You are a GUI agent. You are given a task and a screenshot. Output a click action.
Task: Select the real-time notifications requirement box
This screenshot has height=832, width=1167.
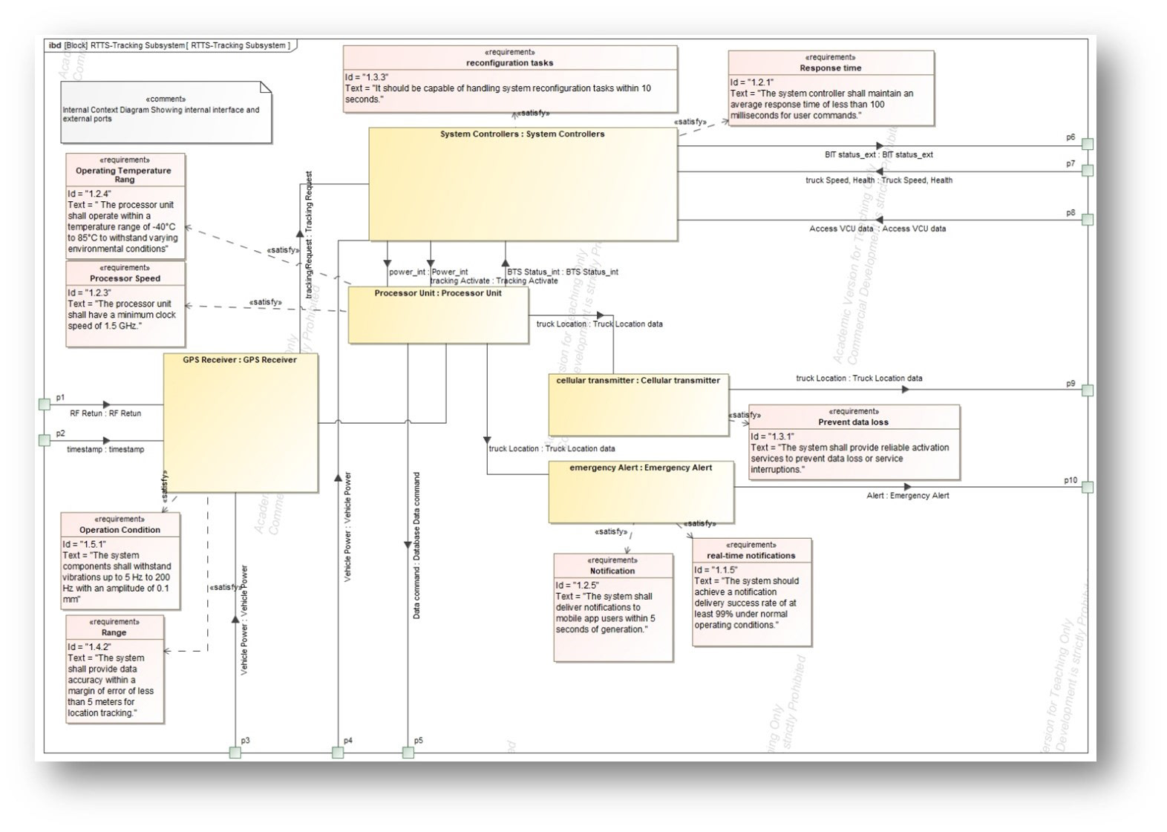point(751,592)
